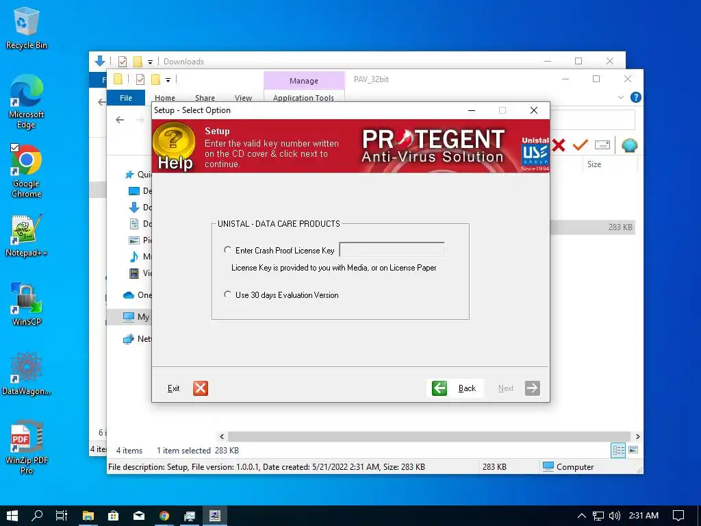
Task: Click the Crash Proof license key field
Action: click(392, 249)
